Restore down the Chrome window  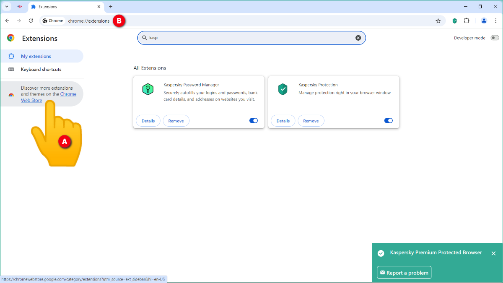click(480, 6)
